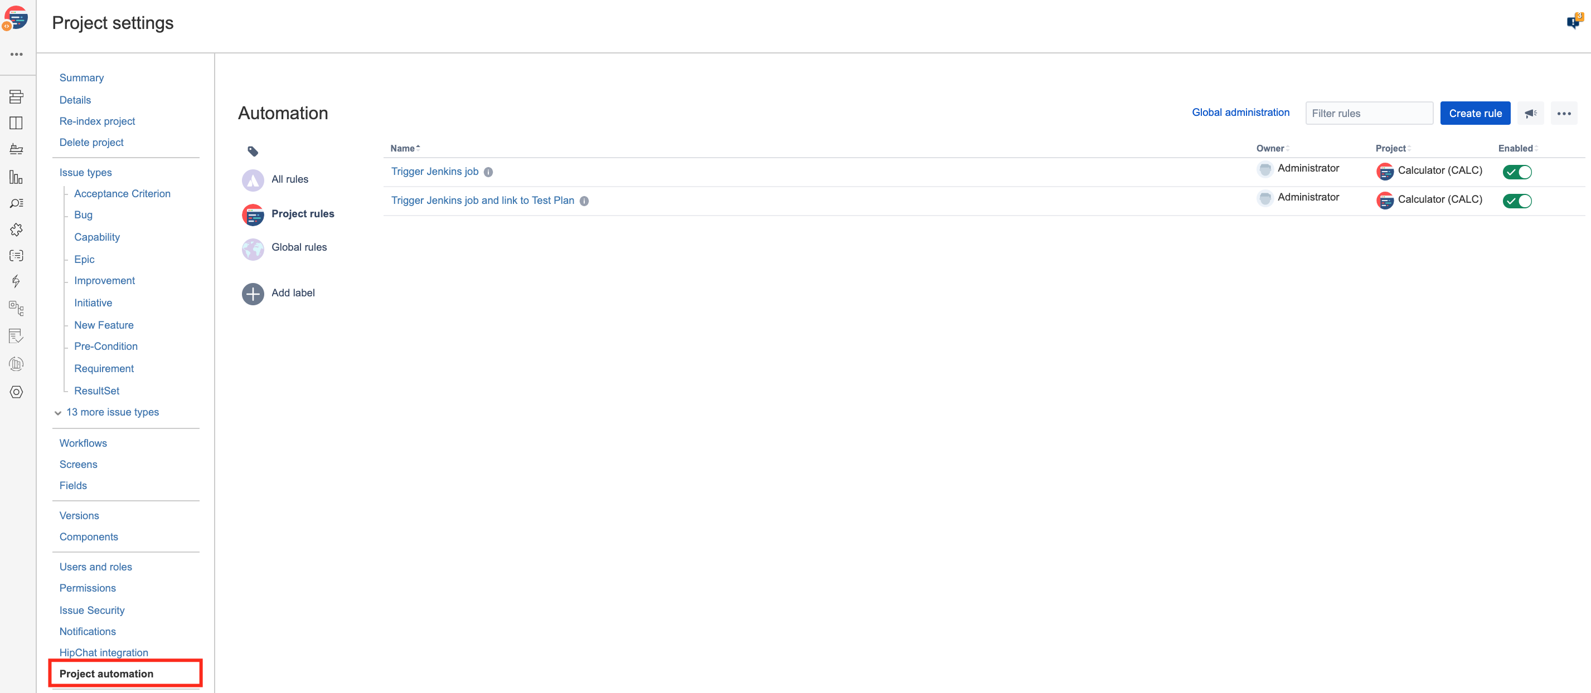Image resolution: width=1591 pixels, height=693 pixels.
Task: Open the Trigger Jenkins job rule
Action: (434, 172)
